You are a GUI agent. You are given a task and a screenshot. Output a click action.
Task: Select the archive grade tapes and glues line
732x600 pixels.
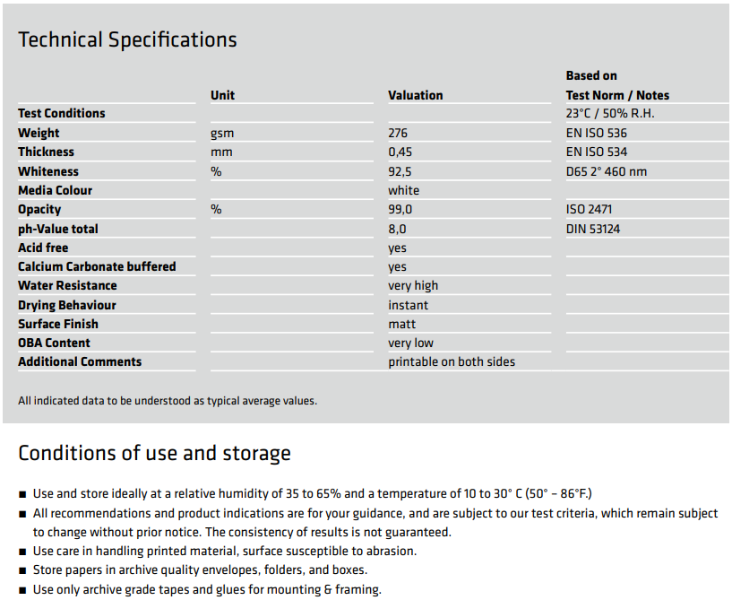[207, 590]
